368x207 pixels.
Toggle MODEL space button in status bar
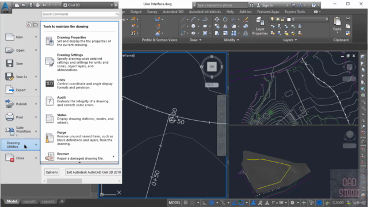175,202
